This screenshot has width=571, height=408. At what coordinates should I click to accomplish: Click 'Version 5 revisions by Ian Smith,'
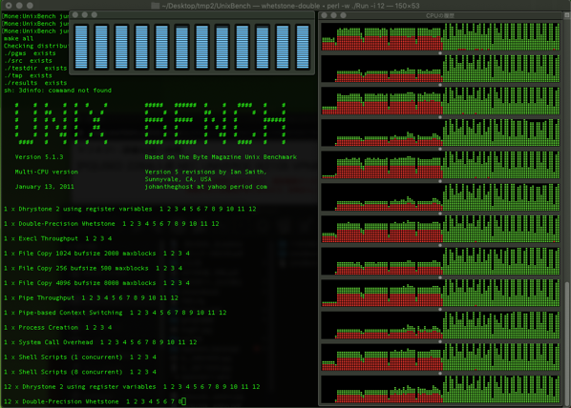coord(205,172)
